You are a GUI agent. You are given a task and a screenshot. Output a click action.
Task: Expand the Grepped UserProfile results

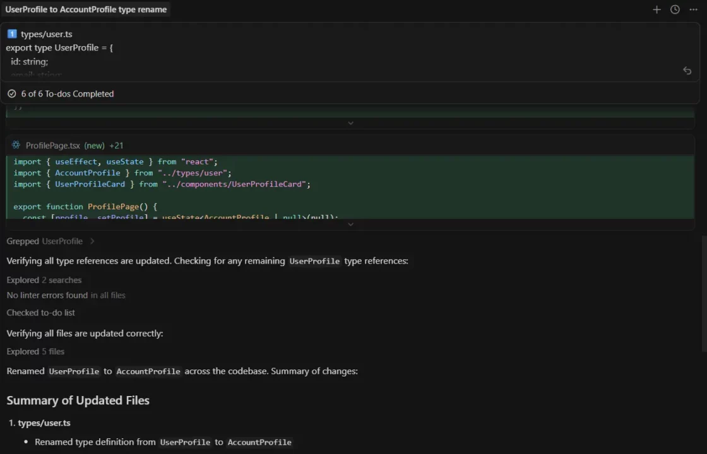[92, 241]
